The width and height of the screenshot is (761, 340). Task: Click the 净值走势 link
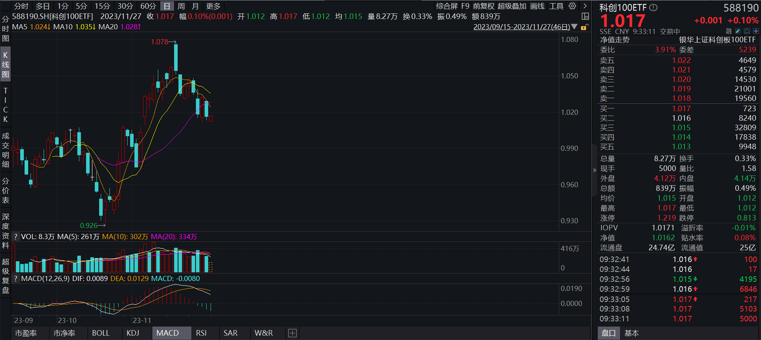pyautogui.click(x=615, y=40)
